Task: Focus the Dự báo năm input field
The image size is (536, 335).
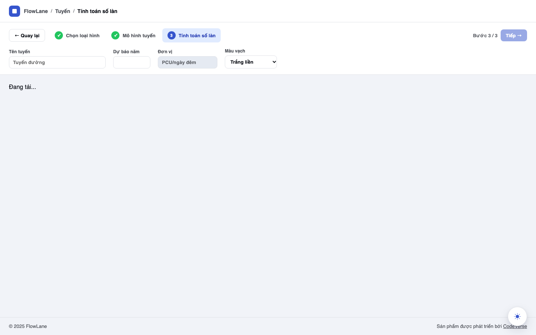Action: point(132,63)
